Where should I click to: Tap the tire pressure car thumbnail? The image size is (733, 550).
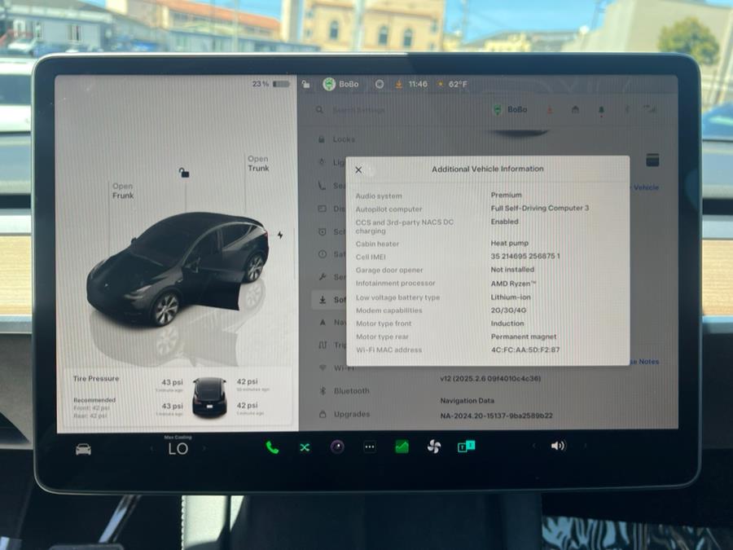(209, 397)
